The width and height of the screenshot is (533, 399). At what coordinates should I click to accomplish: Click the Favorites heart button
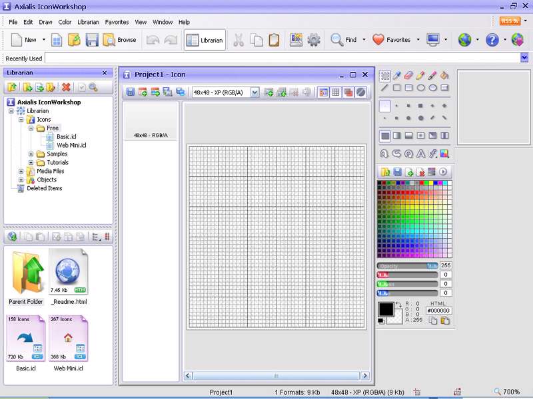[391, 40]
